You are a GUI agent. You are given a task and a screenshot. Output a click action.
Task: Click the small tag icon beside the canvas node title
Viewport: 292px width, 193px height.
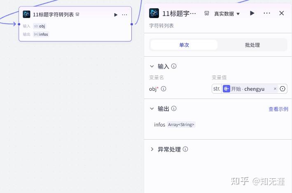pos(77,14)
